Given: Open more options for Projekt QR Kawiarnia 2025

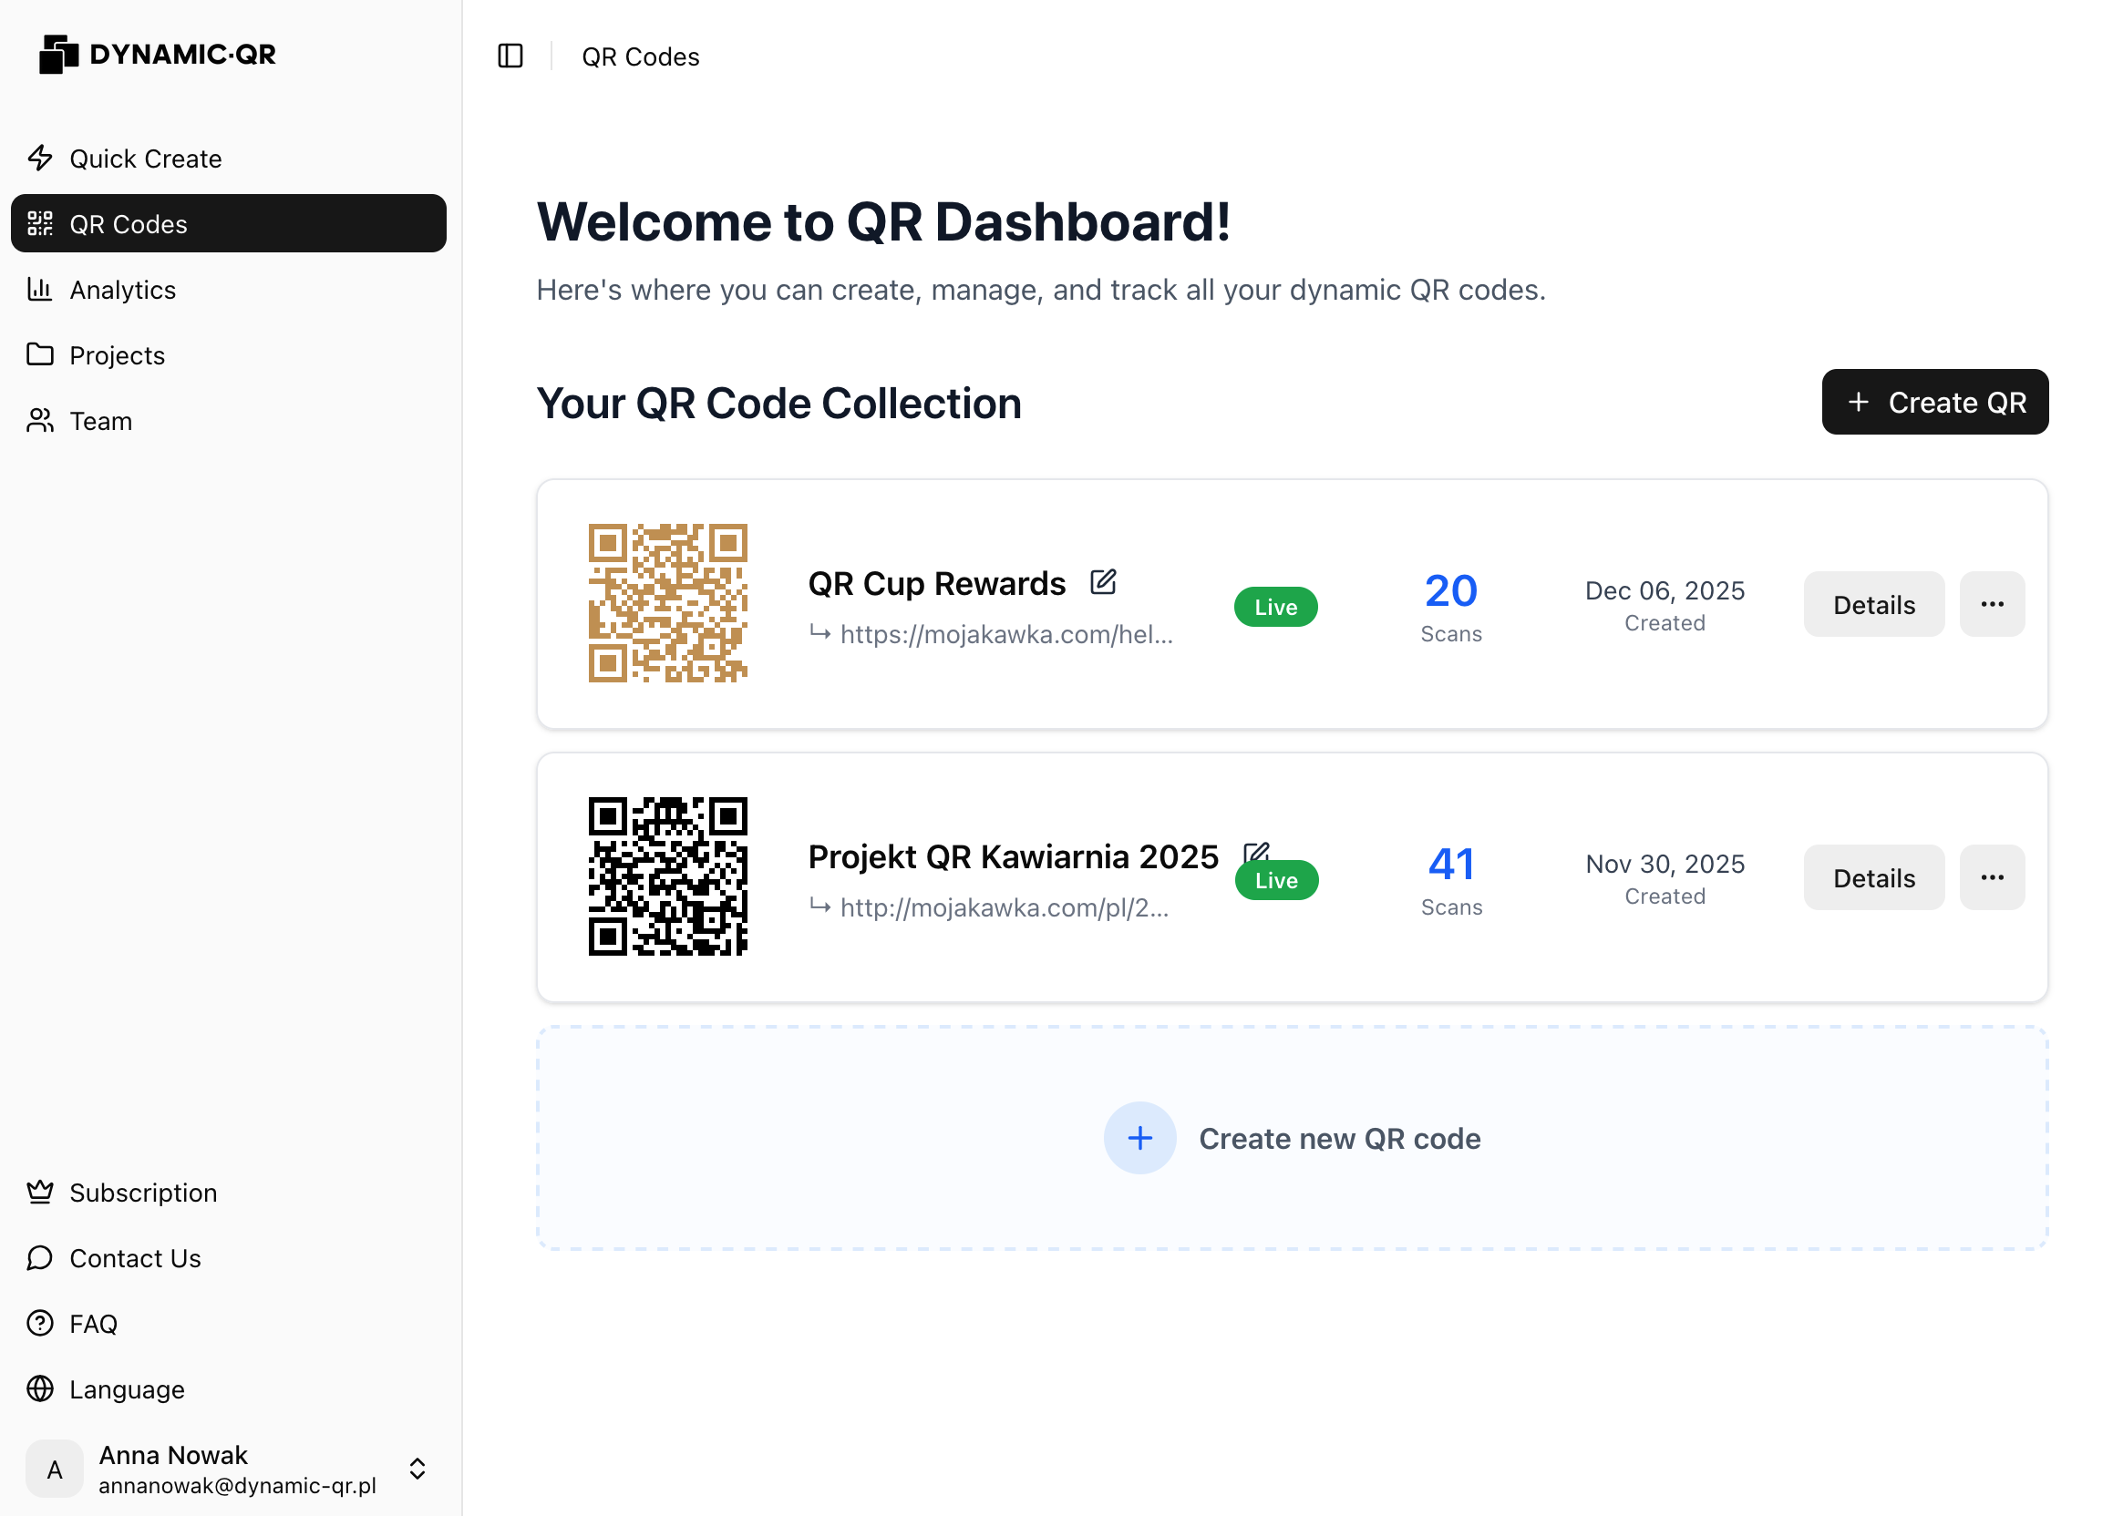Looking at the screenshot, I should (x=1992, y=877).
